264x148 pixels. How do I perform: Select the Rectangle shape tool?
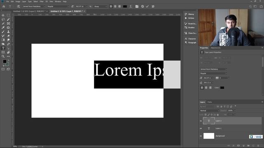(x=3, y=52)
